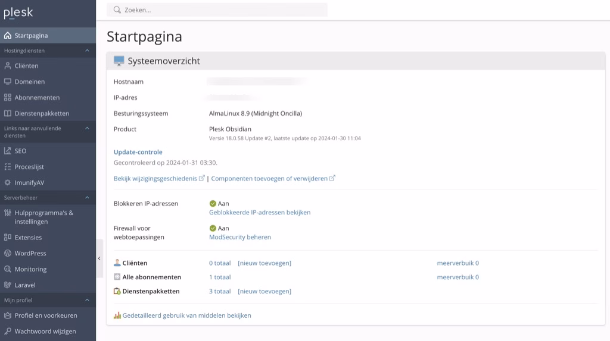Screen dimensions: 610x341
Task: Click the Startpagina home icon in sidebar
Action: point(8,36)
